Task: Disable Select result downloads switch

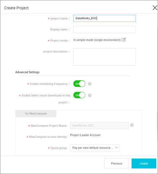Action: tap(79, 95)
